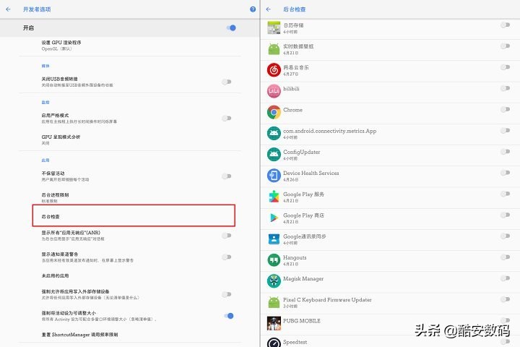
Task: Enable the 启用严格模式 switch
Action: coord(227,119)
